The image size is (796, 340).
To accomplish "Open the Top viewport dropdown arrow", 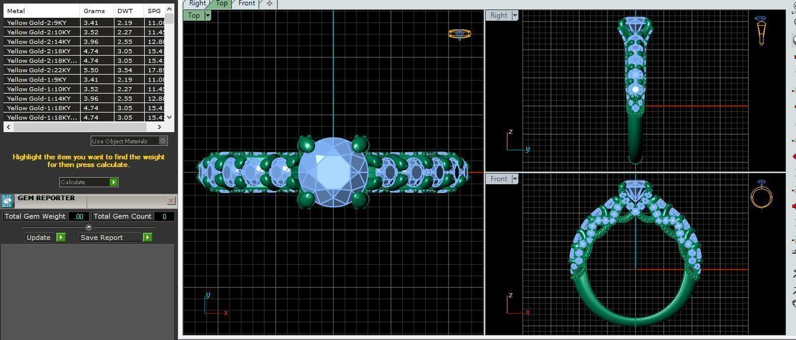I will [208, 15].
